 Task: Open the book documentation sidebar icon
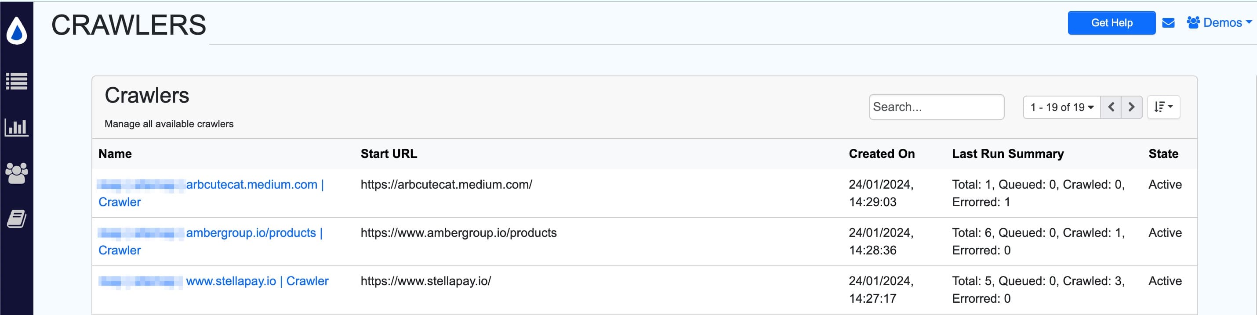point(17,219)
